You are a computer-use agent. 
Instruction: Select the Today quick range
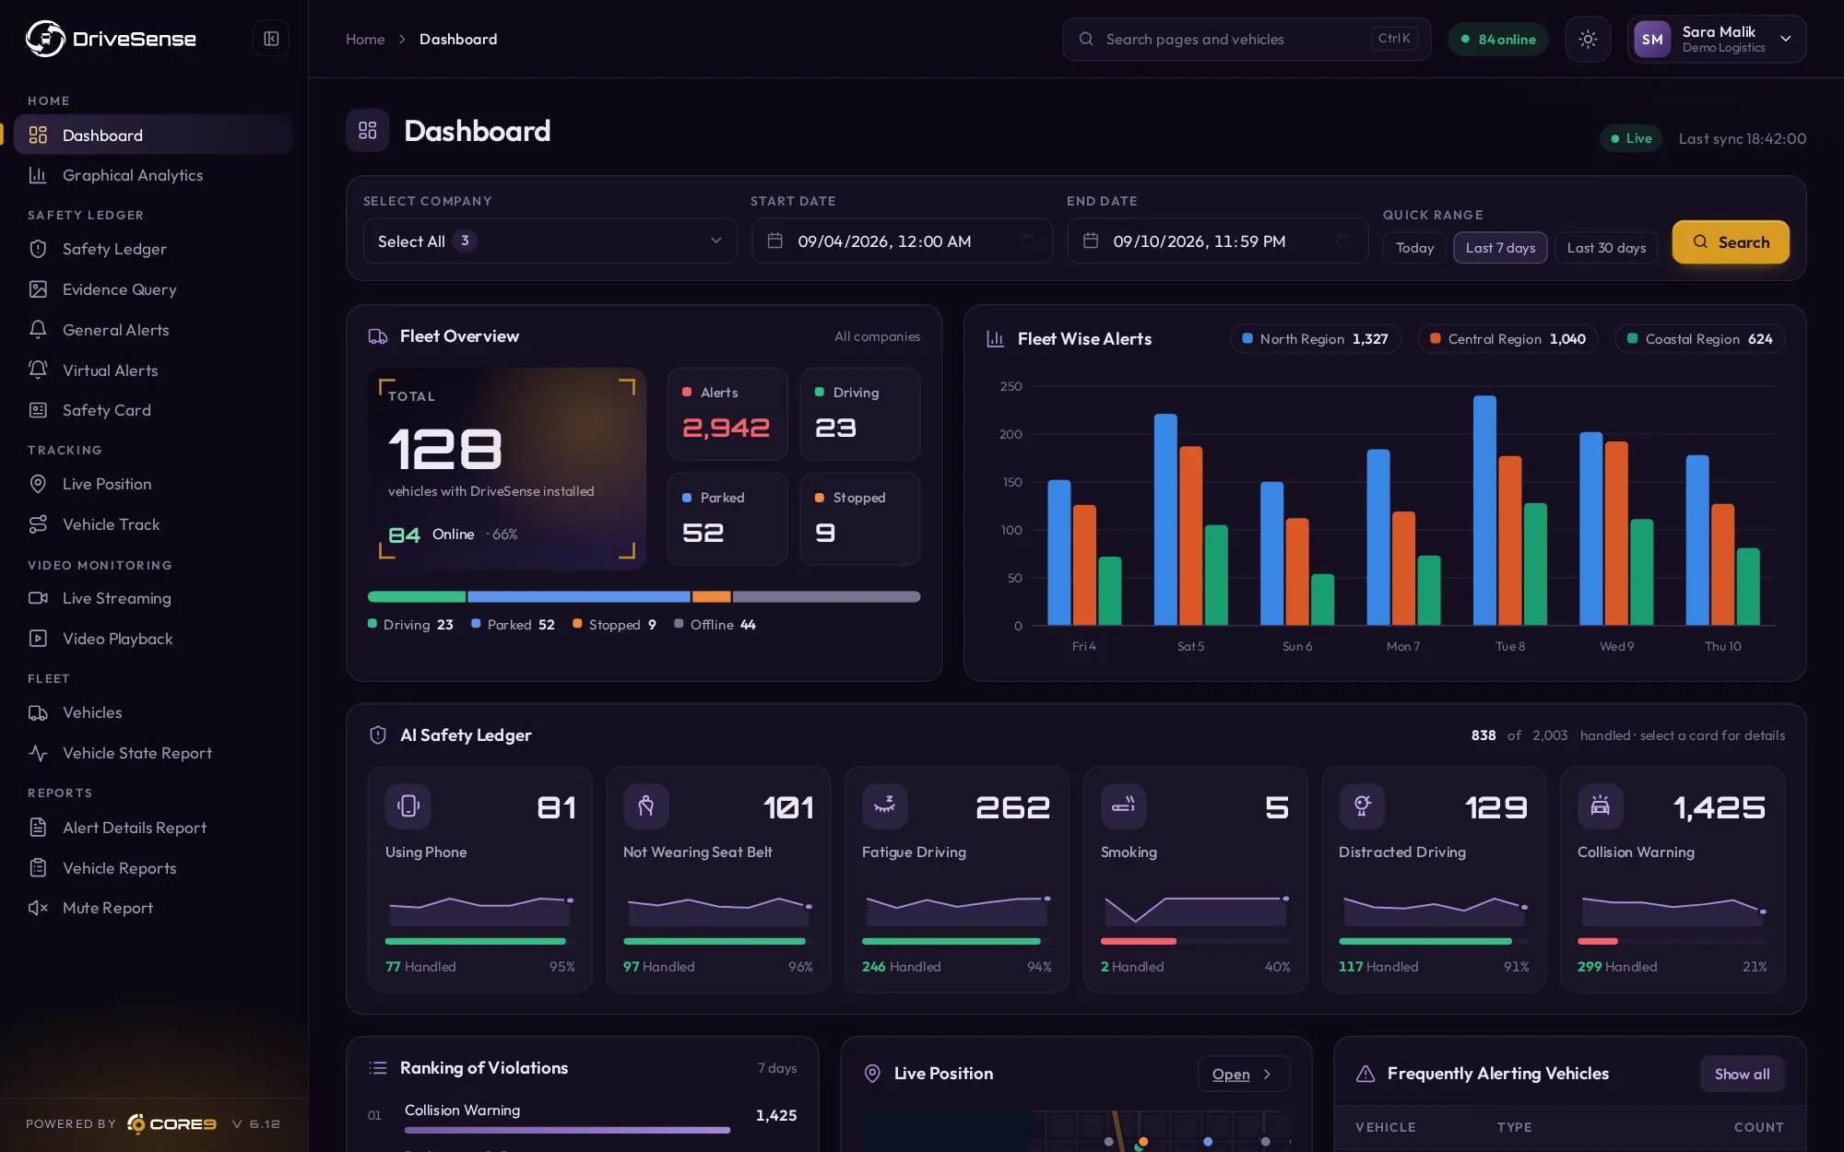click(1414, 247)
